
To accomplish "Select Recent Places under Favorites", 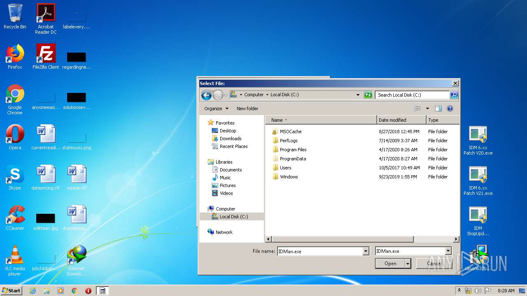I will [233, 146].
